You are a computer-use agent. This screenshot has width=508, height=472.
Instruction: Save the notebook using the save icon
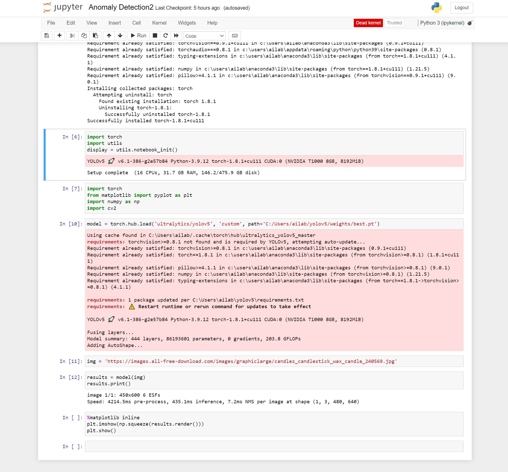(46, 36)
